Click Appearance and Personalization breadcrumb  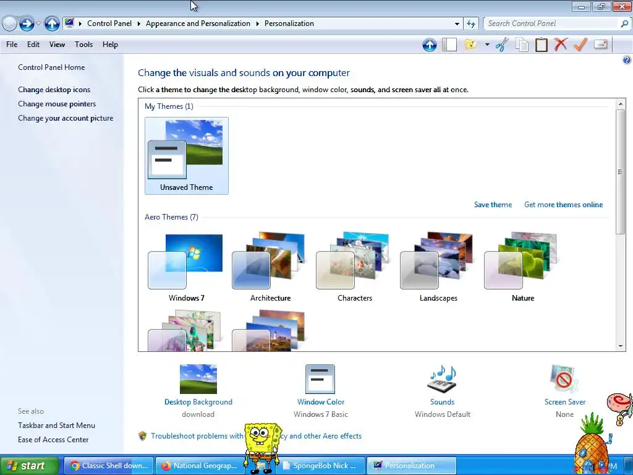pyautogui.click(x=198, y=24)
